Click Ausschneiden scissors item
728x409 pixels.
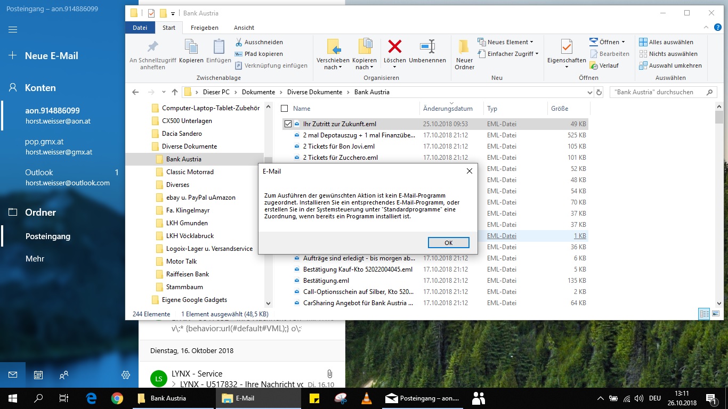click(x=259, y=42)
